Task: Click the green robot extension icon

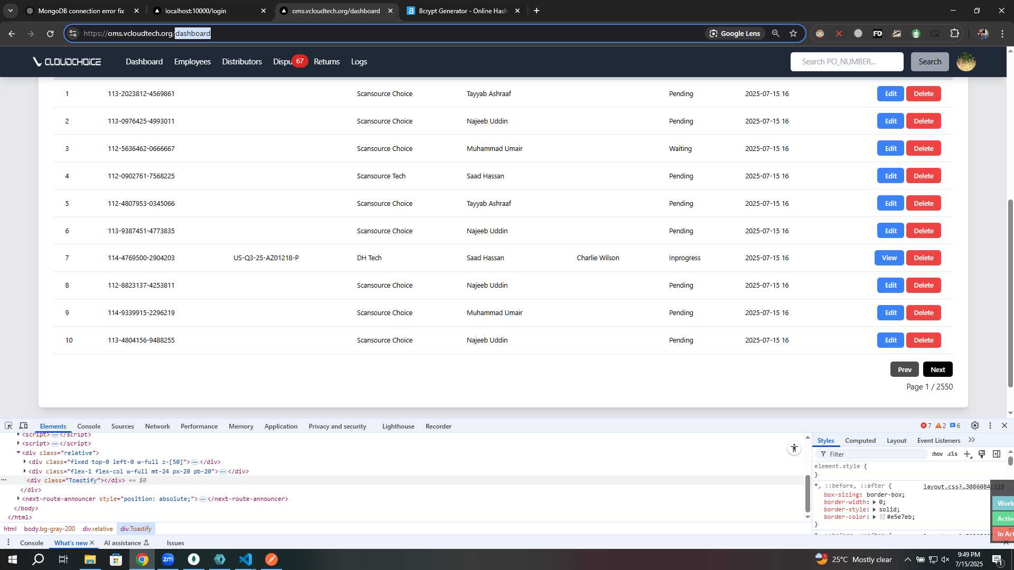Action: click(916, 33)
